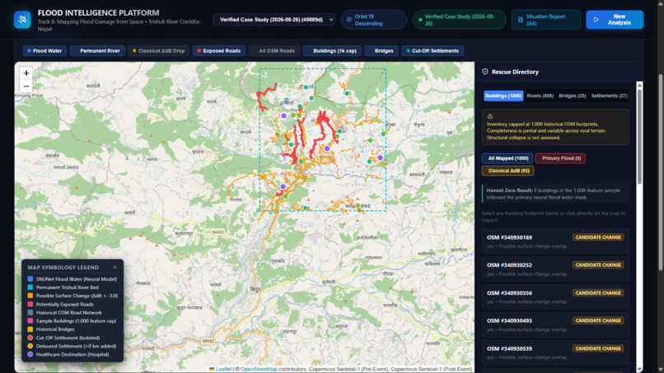Zoom in on the map

26,72
